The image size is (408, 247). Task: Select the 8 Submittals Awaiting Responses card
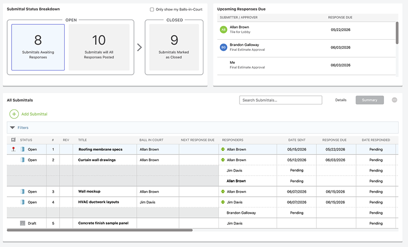click(x=38, y=47)
